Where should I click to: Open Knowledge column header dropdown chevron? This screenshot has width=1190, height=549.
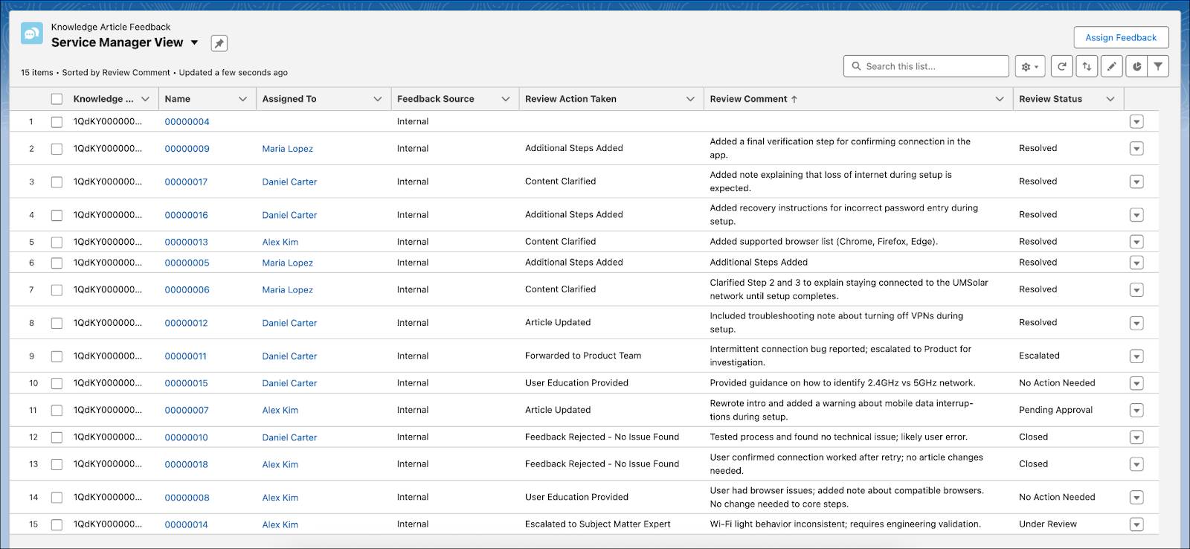coord(145,99)
